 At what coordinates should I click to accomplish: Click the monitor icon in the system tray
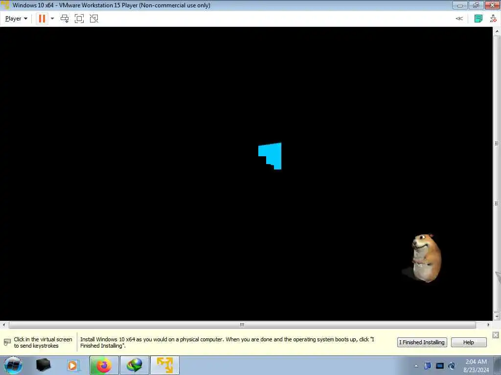coord(440,366)
